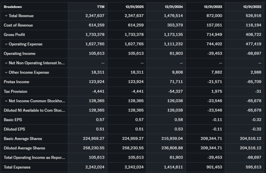Click the Total Expenses row label
The height and width of the screenshot is (173, 266).
[x=17, y=167]
